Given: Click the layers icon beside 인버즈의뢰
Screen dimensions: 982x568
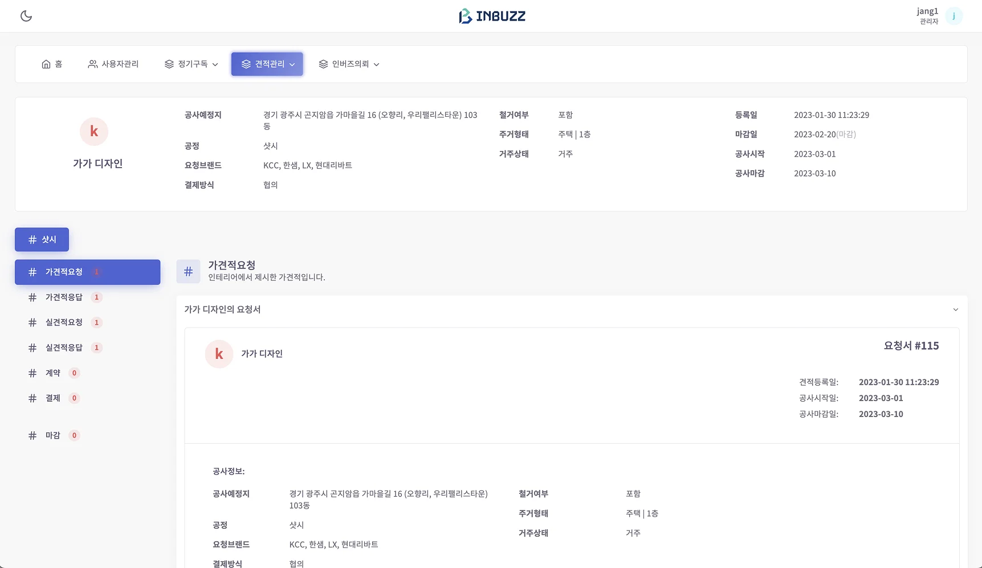Looking at the screenshot, I should [x=323, y=64].
